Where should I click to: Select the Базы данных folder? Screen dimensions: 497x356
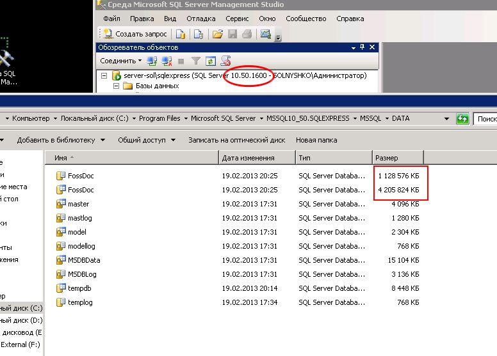point(157,86)
